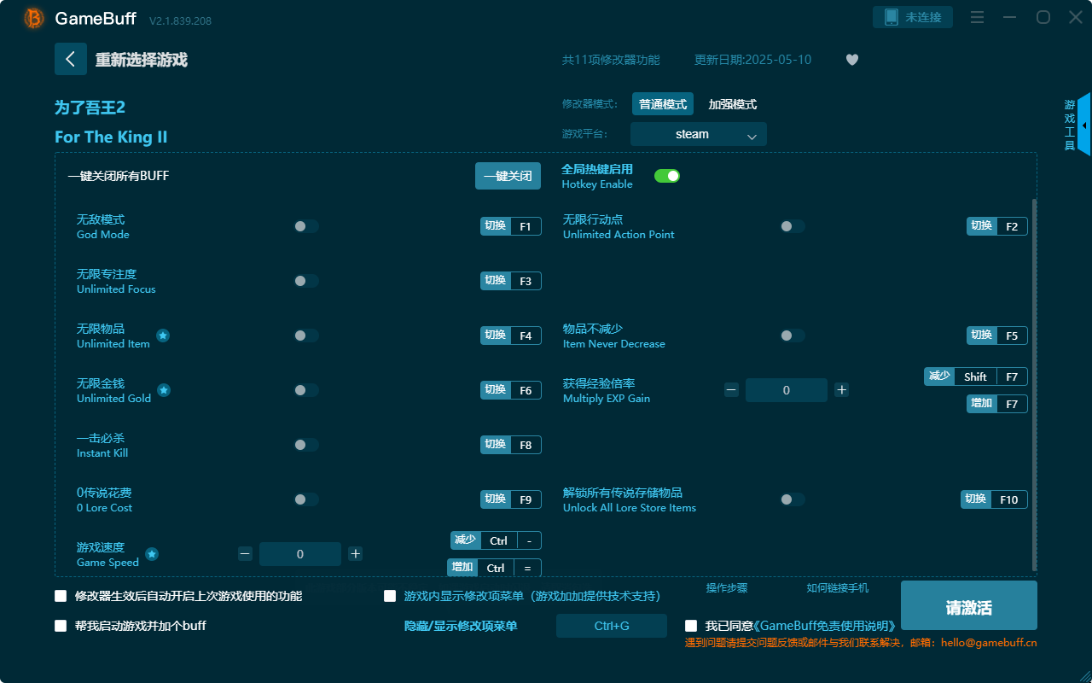Open the steam platform dropdown
This screenshot has height=683, width=1092.
698,134
